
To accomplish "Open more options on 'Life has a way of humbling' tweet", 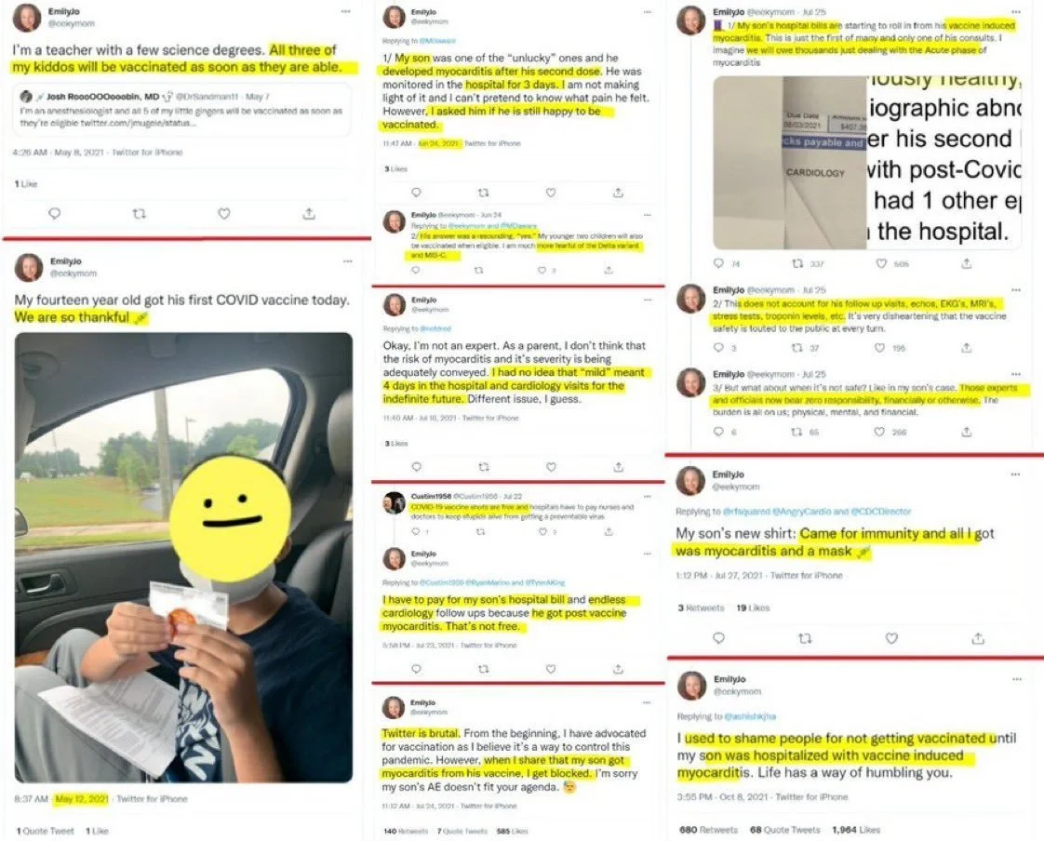I will (1017, 679).
